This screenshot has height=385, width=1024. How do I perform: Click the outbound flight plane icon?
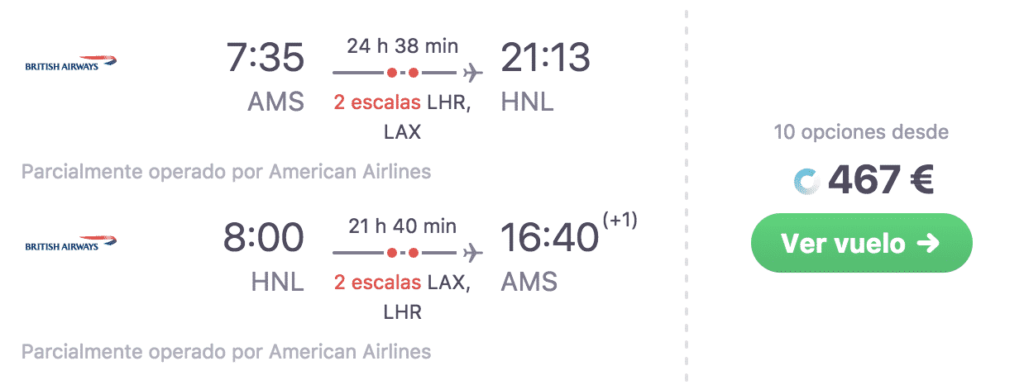[x=473, y=73]
